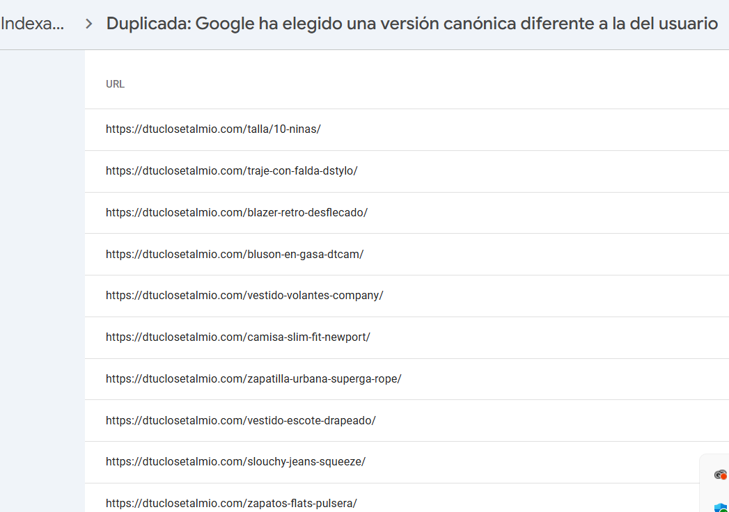Viewport: 729px width, 512px height.
Task: Open the traje-con-falda-dstylo URL row
Action: pyautogui.click(x=231, y=171)
